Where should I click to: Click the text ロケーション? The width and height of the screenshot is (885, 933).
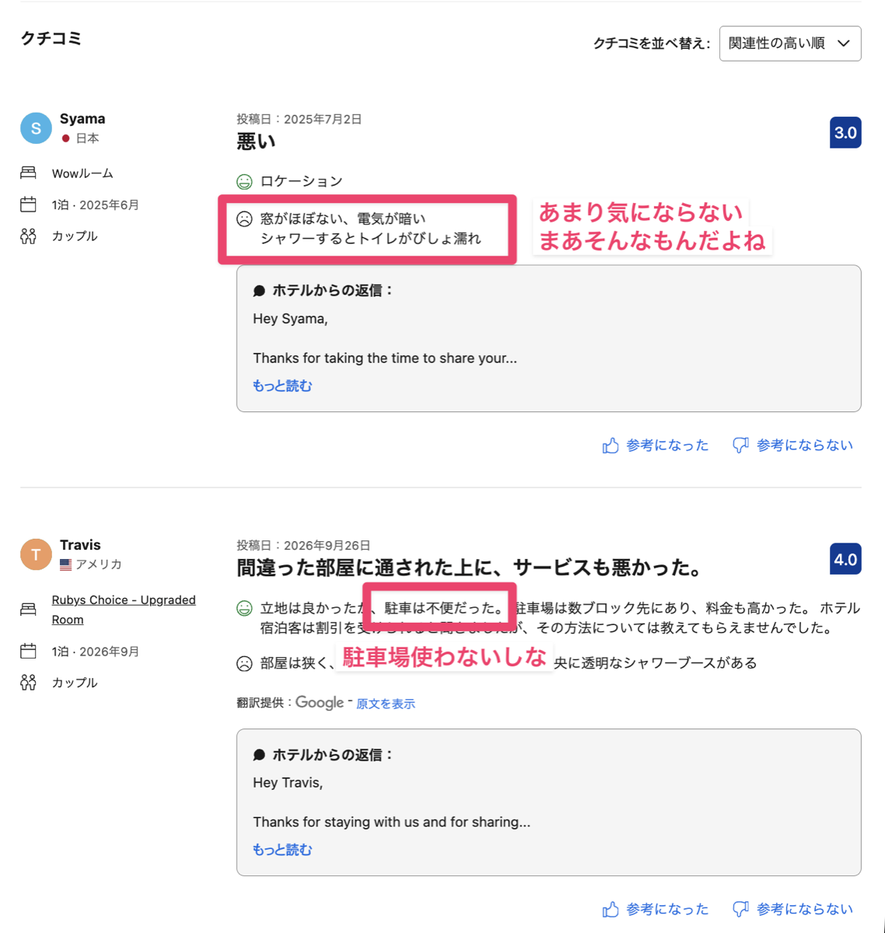(302, 181)
